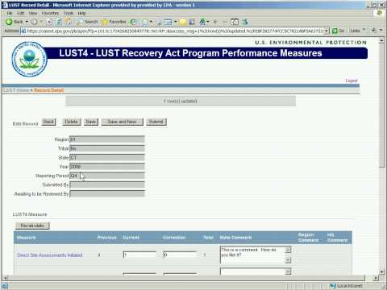Click the Awaiting to be Reviewed By field
The image size is (387, 290).
click(107, 193)
